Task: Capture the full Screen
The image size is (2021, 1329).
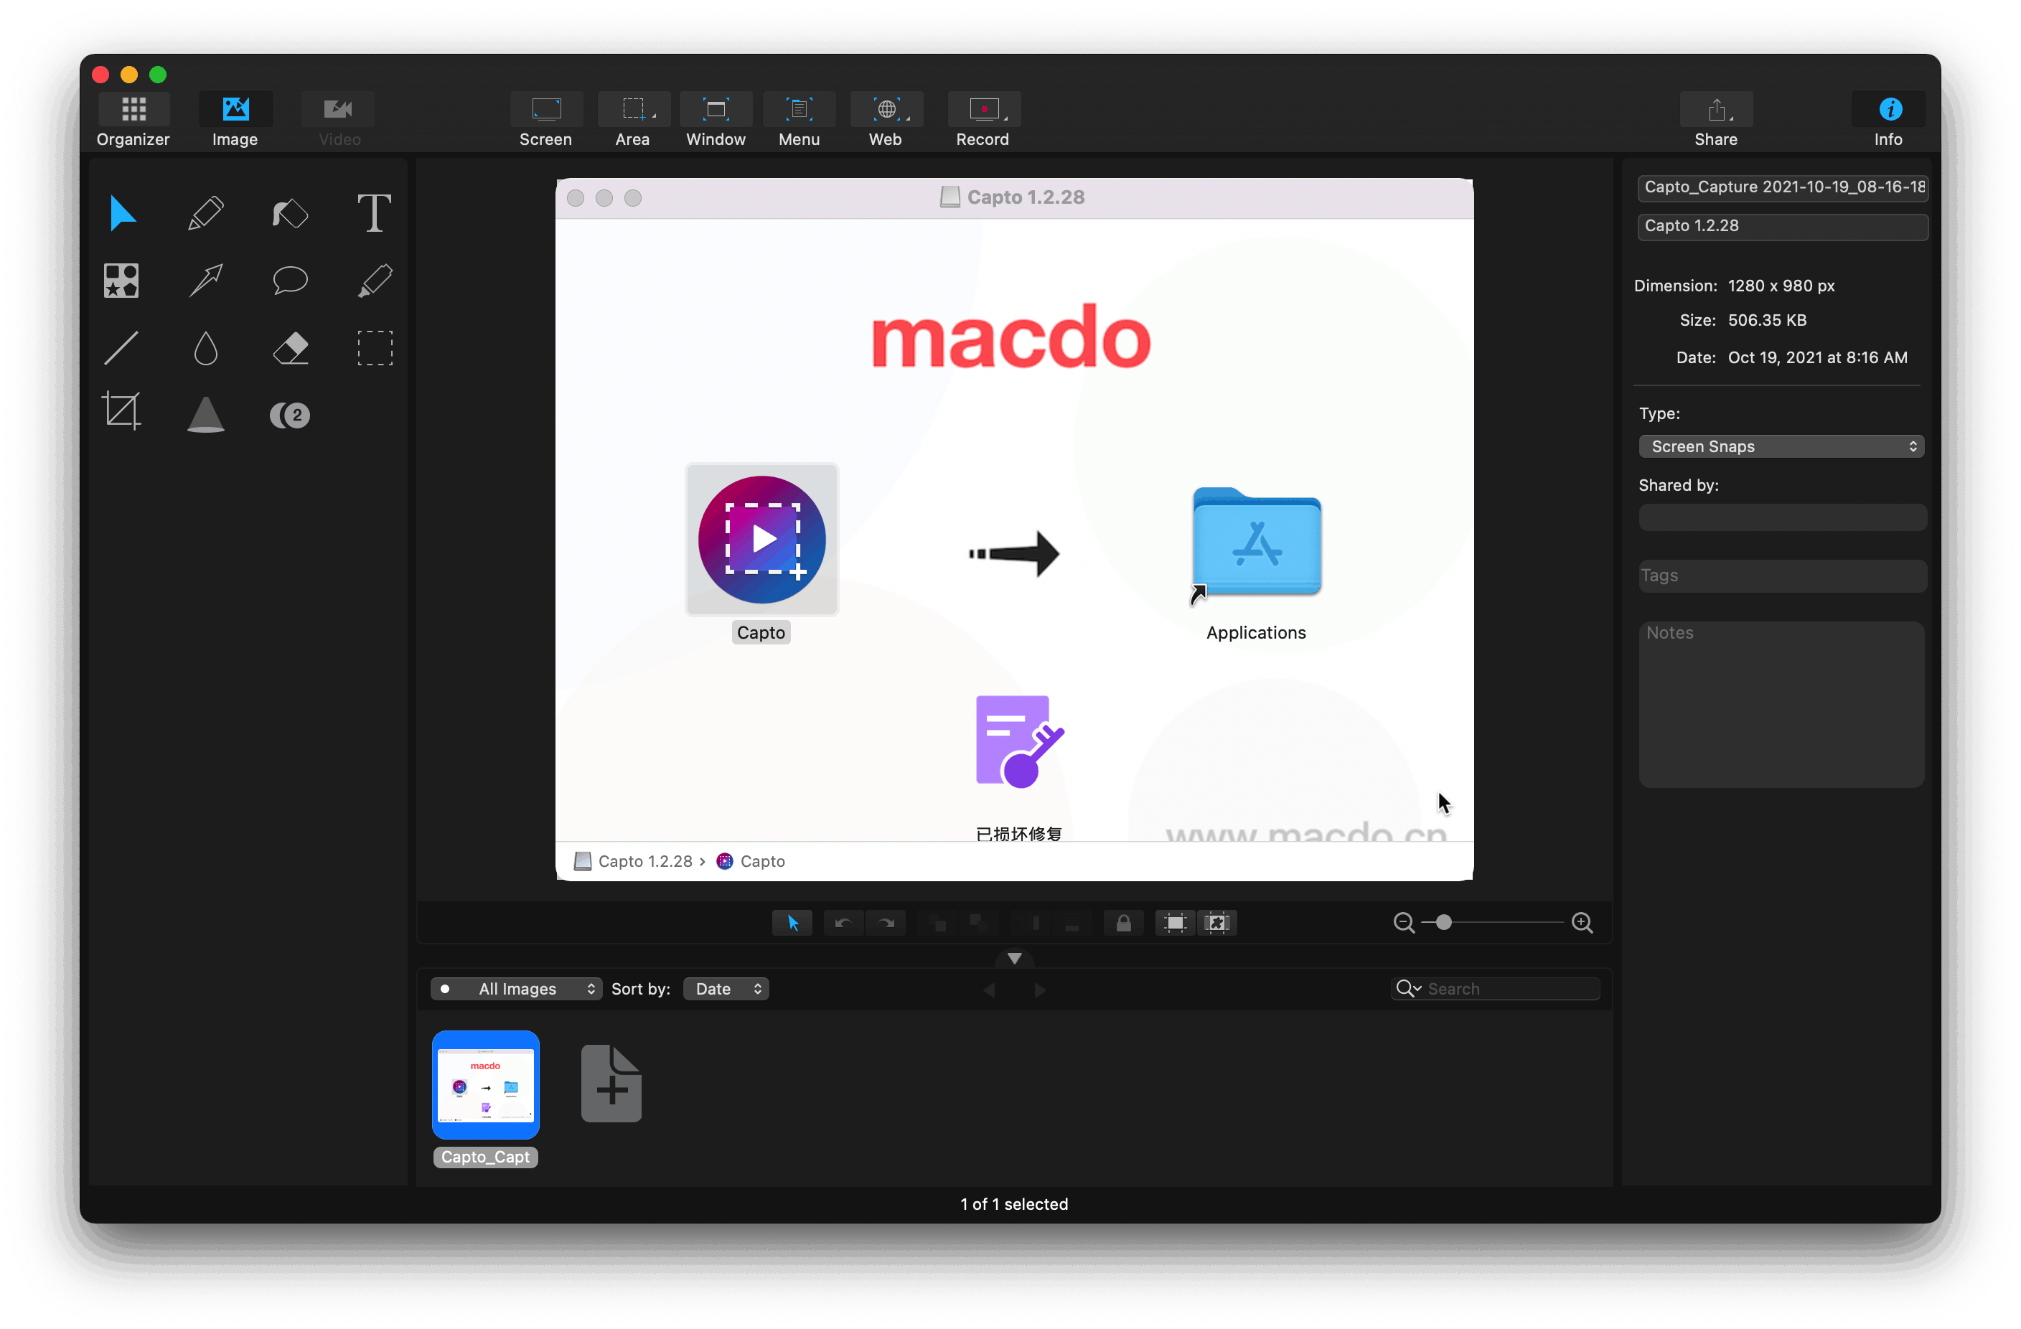Action: (x=546, y=120)
